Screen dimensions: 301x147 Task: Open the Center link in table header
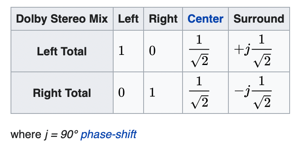(x=205, y=19)
